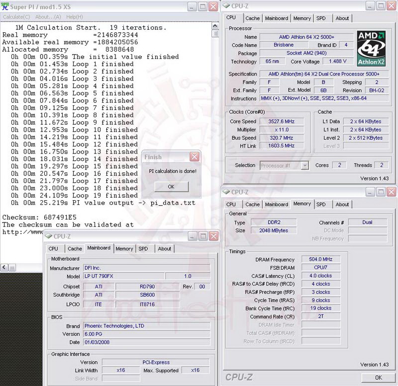This screenshot has height=386, width=398.
Task: Click the CPU-Z icon in top window title
Action: pos(226,6)
